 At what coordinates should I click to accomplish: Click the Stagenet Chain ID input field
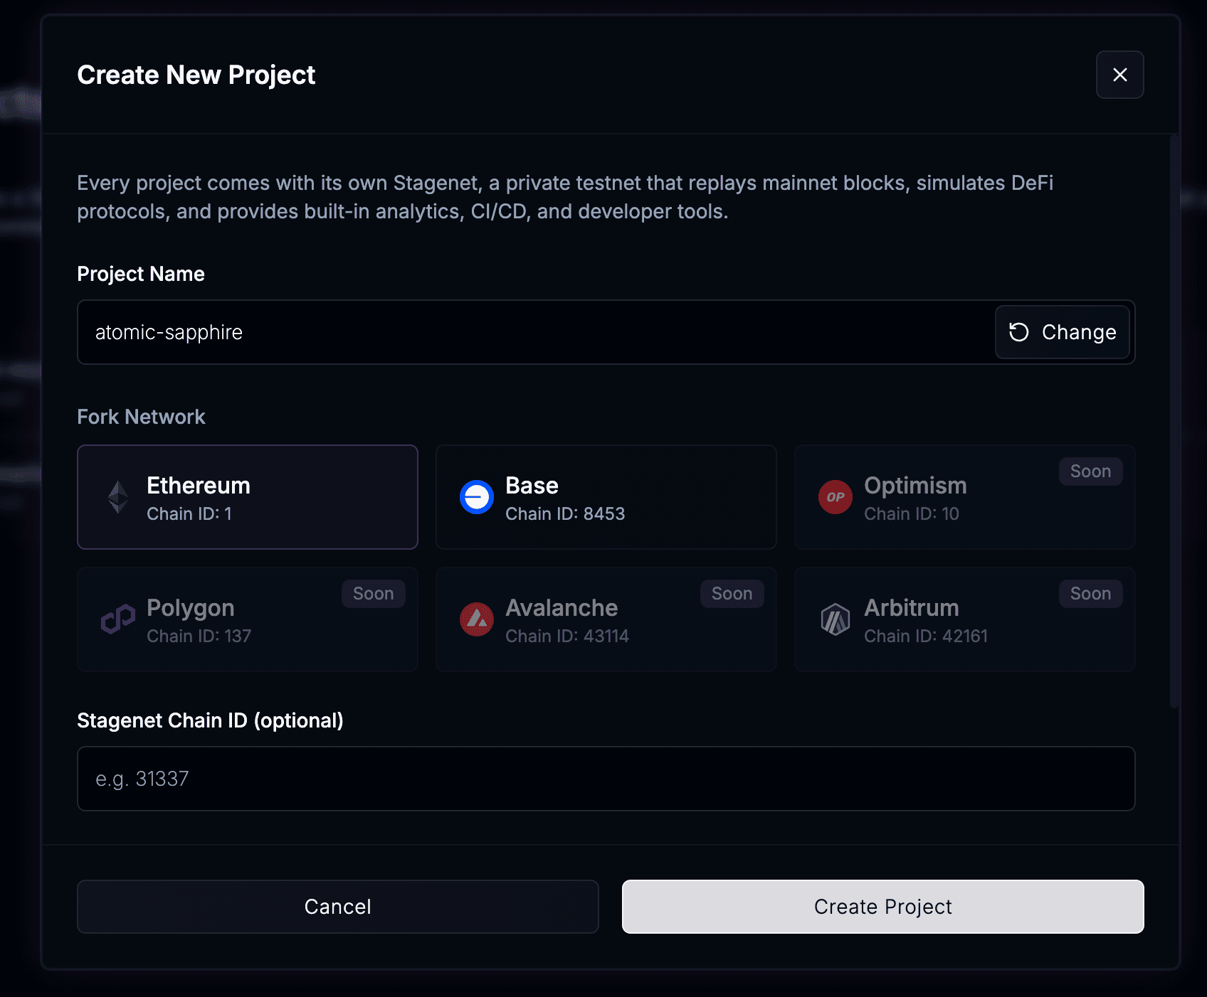click(x=606, y=779)
